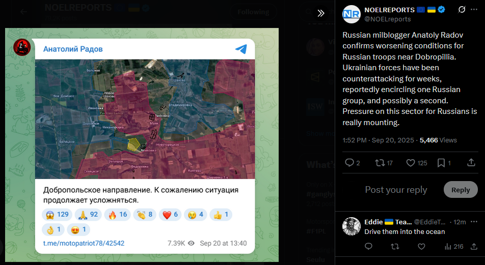485x265 pixels.
Task: Bookmark the NOELREPORTS post
Action: pyautogui.click(x=441, y=163)
